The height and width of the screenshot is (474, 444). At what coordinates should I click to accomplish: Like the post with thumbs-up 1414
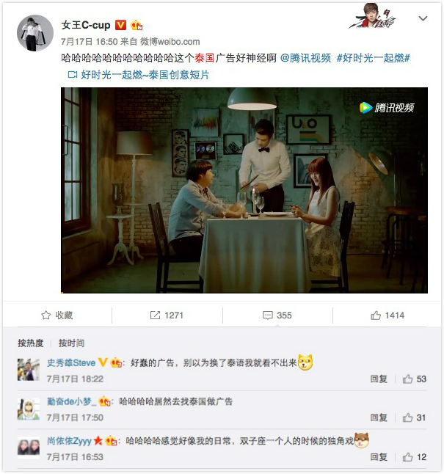[387, 316]
